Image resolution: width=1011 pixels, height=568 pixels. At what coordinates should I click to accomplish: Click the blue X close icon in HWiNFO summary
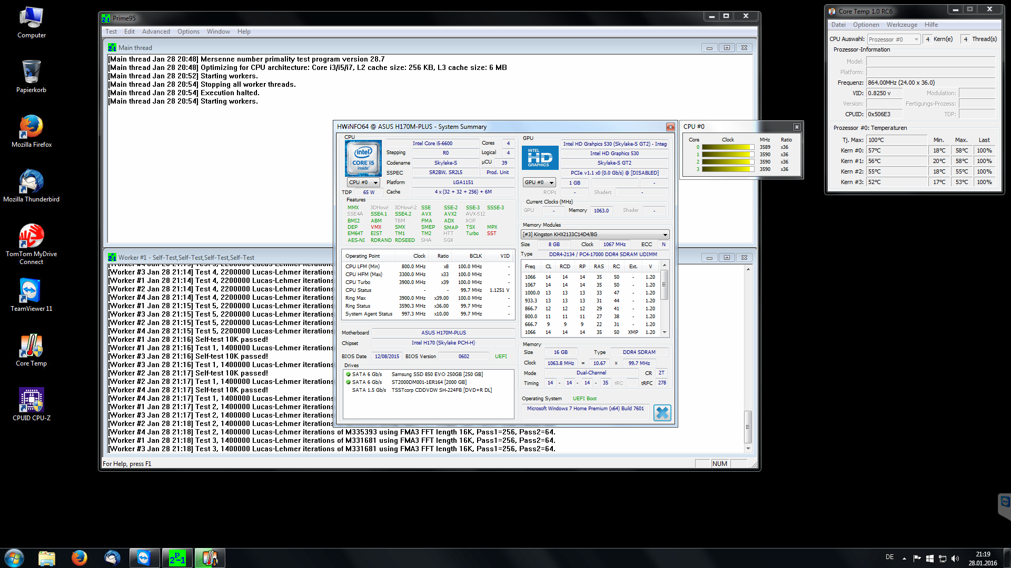tap(662, 413)
